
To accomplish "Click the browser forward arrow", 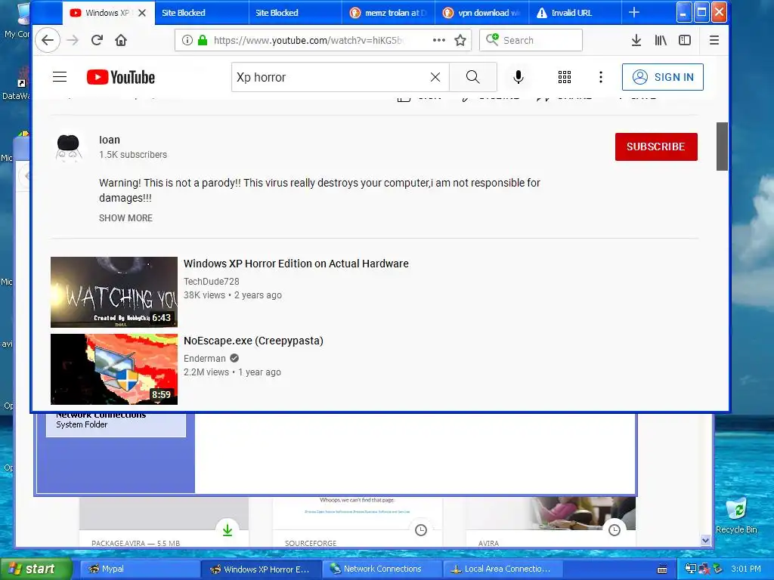I will [x=73, y=40].
